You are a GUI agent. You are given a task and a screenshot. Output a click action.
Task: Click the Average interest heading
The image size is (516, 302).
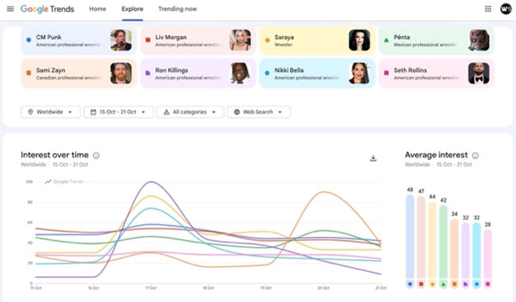(436, 155)
